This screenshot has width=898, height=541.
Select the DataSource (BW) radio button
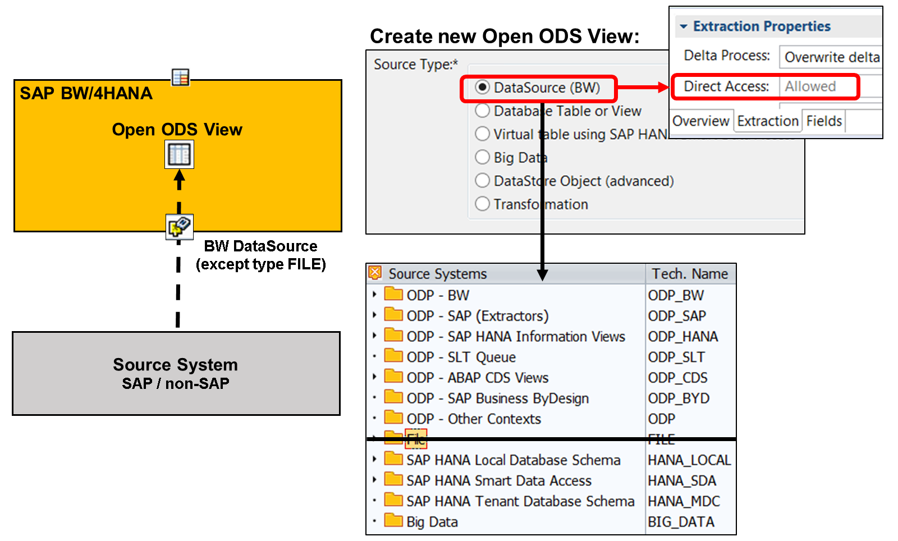tap(482, 88)
